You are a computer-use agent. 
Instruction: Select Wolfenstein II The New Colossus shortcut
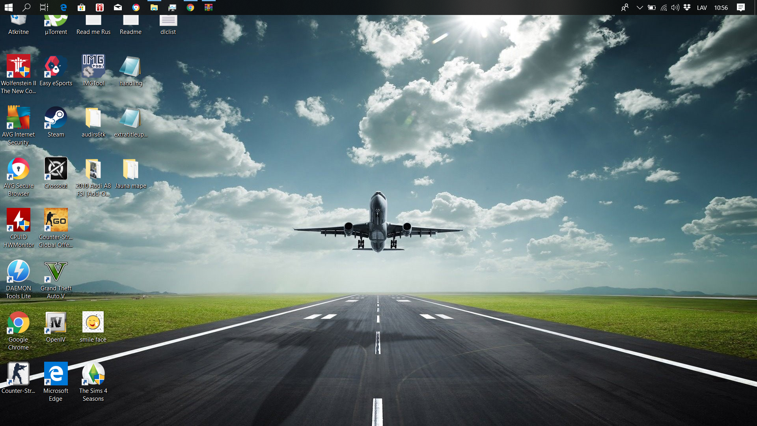[x=18, y=74]
